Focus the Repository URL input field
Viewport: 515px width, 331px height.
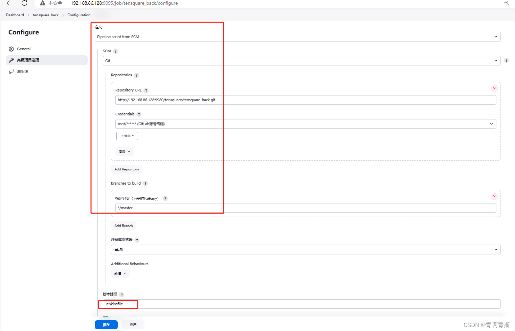tap(306, 100)
